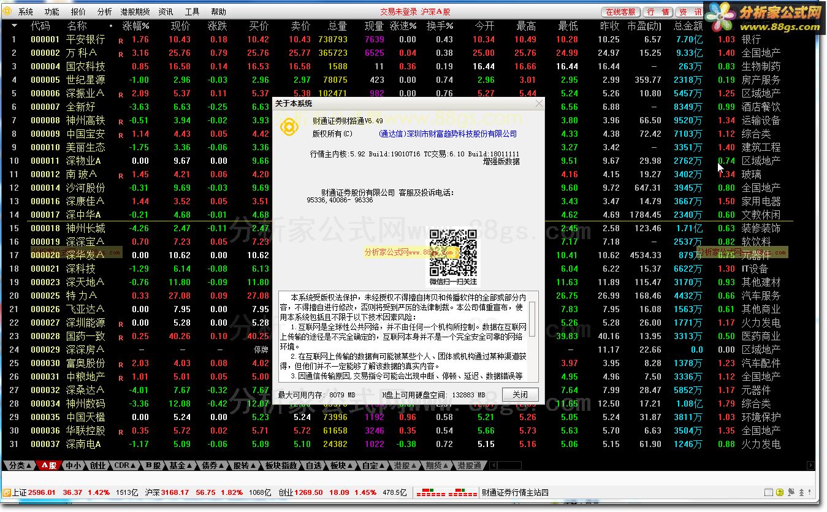Image resolution: width=827 pixels, height=512 pixels.
Task: Sort by the 市盈(动) column header
Action: tap(644, 26)
